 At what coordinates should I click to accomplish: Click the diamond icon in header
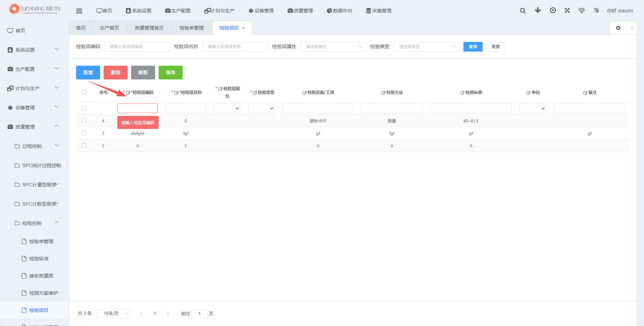pos(582,10)
